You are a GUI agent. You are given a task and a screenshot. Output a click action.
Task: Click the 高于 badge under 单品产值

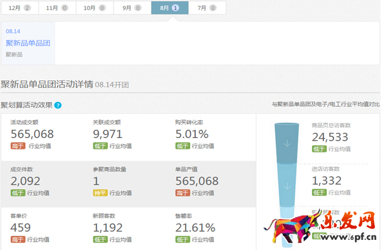point(183,193)
